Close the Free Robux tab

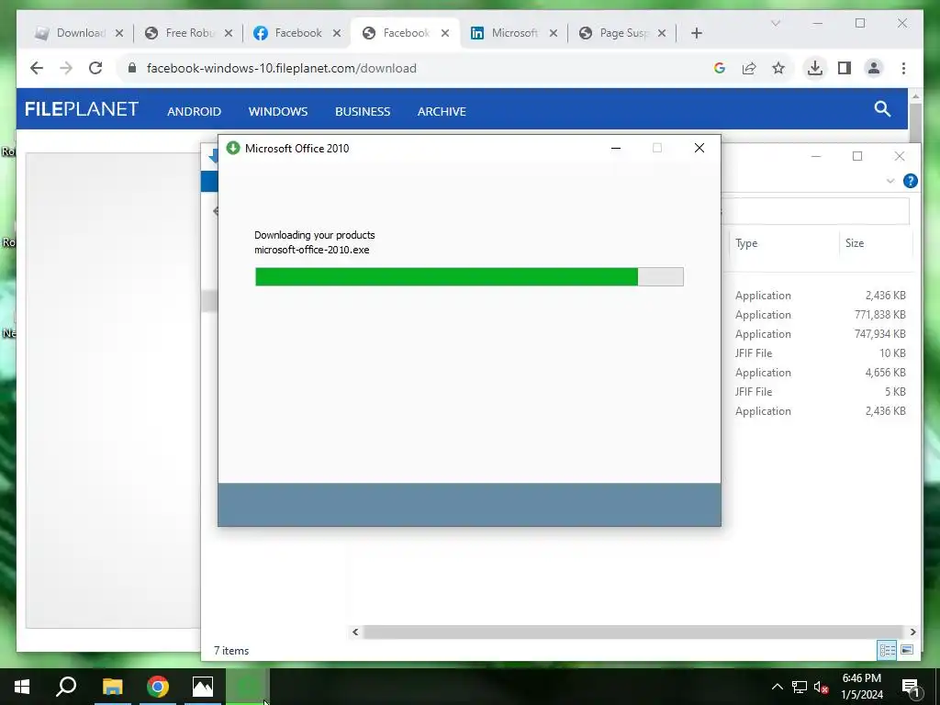click(229, 33)
